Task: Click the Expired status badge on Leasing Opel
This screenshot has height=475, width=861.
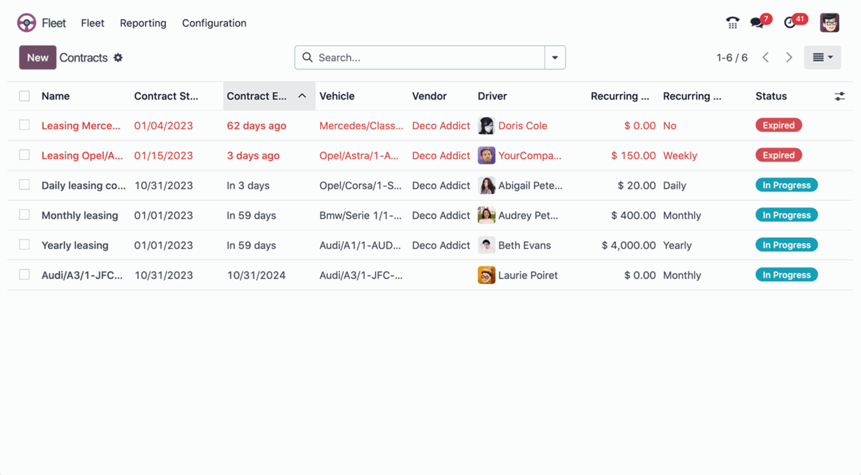Action: [x=778, y=155]
